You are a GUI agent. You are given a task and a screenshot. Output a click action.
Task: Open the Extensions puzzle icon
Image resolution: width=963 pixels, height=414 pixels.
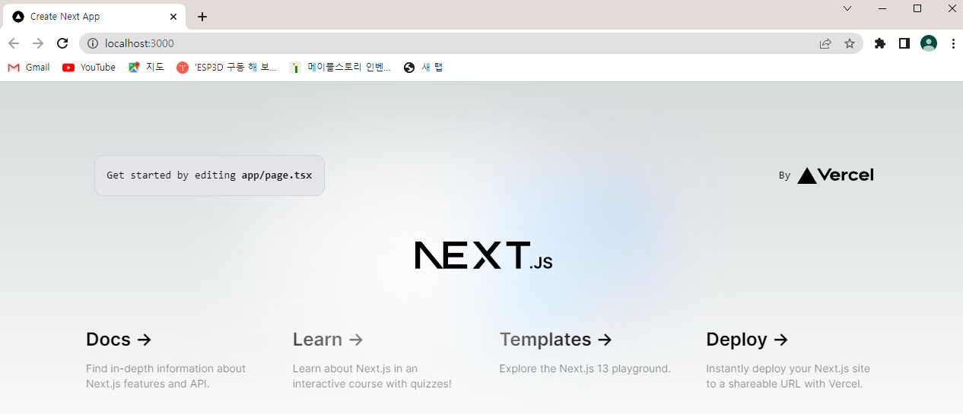[880, 43]
